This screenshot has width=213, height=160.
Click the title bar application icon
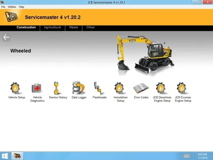(x=2, y=2)
